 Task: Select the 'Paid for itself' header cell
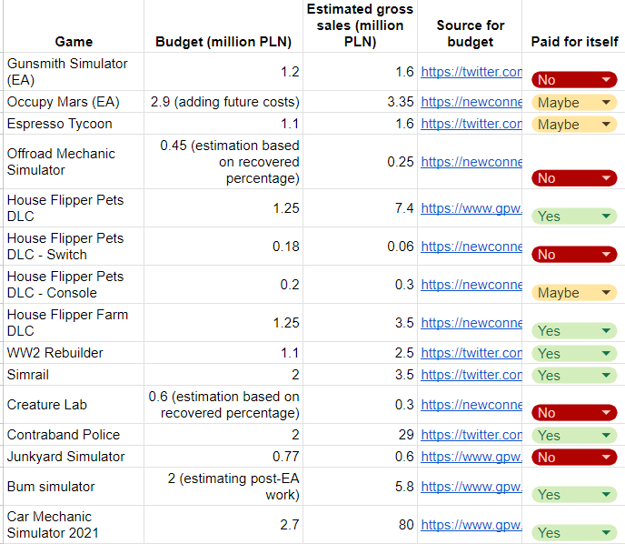coord(574,26)
